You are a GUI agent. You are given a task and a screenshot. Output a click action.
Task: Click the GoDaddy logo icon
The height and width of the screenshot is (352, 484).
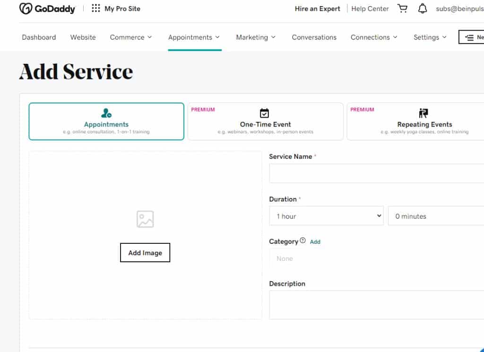click(x=26, y=9)
